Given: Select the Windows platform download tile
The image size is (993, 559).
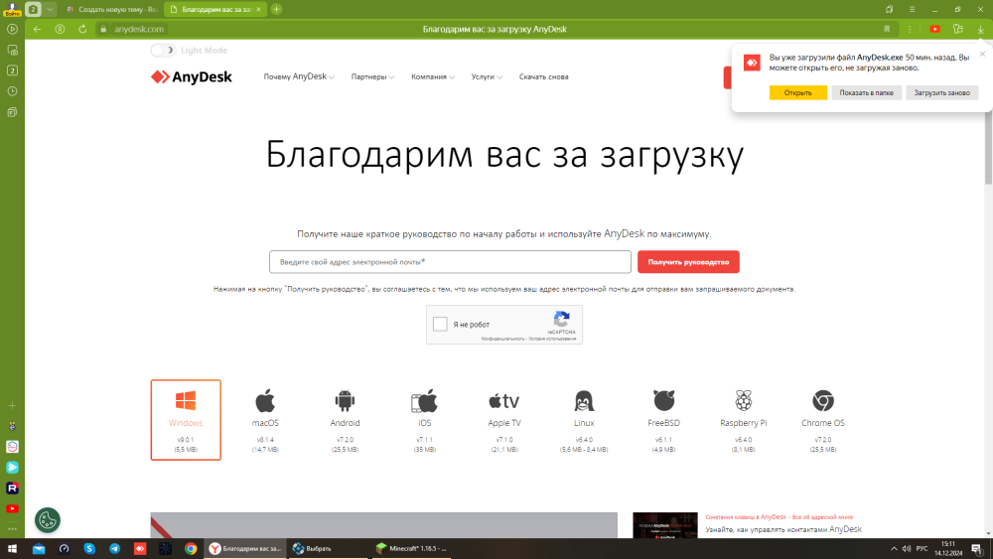Looking at the screenshot, I should point(186,420).
